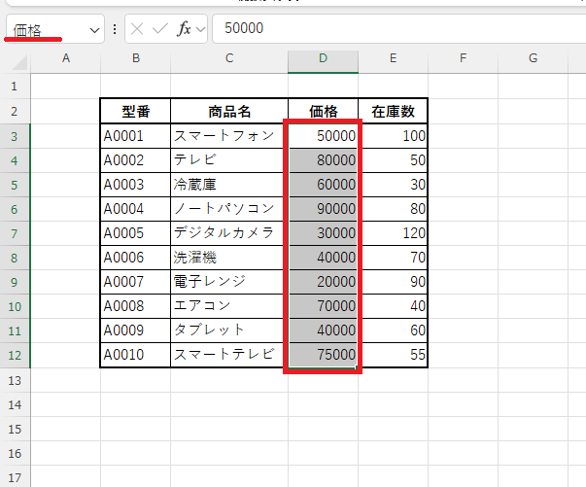The width and height of the screenshot is (586, 487).
Task: Select column F header
Action: [x=463, y=58]
